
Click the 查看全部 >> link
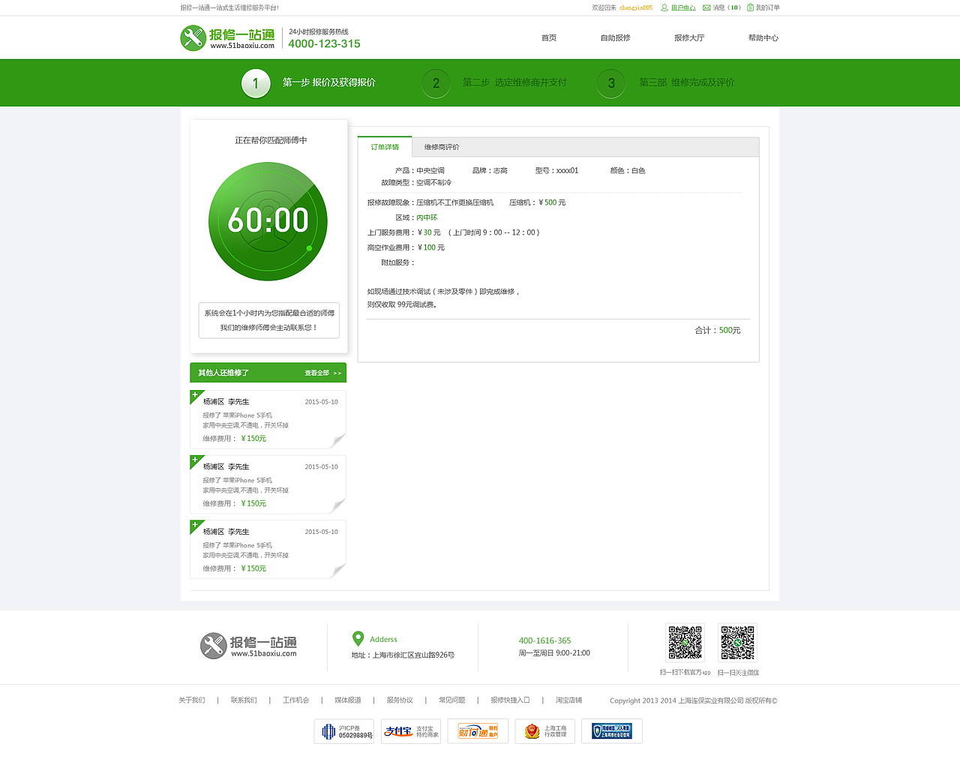(x=322, y=373)
